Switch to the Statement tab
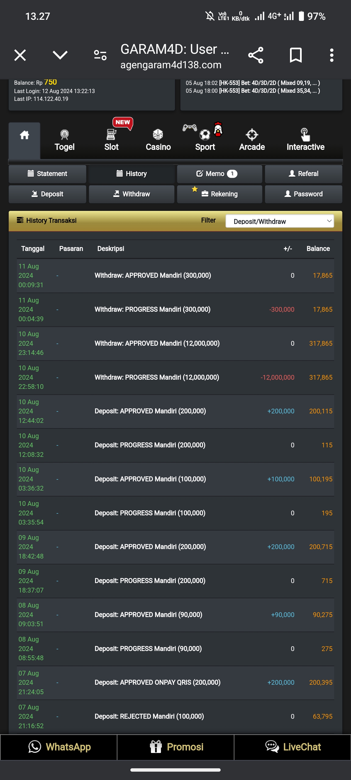Screen dimensions: 351x780 pos(48,174)
